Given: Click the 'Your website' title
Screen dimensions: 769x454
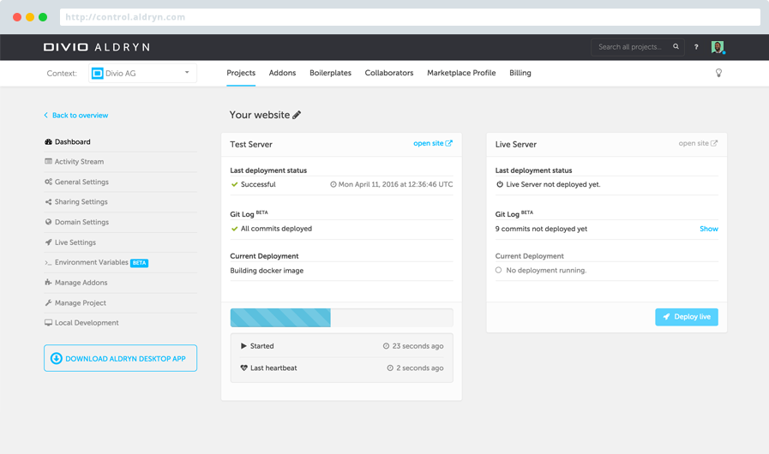Looking at the screenshot, I should pyautogui.click(x=260, y=115).
